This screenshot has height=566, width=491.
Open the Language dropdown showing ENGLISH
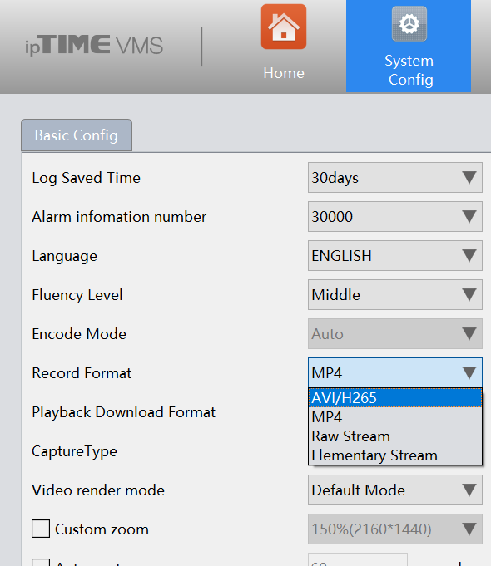[x=395, y=255]
